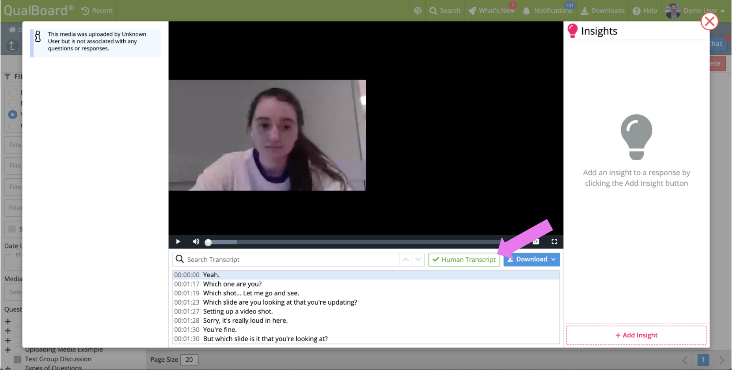
Task: Click the back arrow icon below home
Action: coord(12,46)
